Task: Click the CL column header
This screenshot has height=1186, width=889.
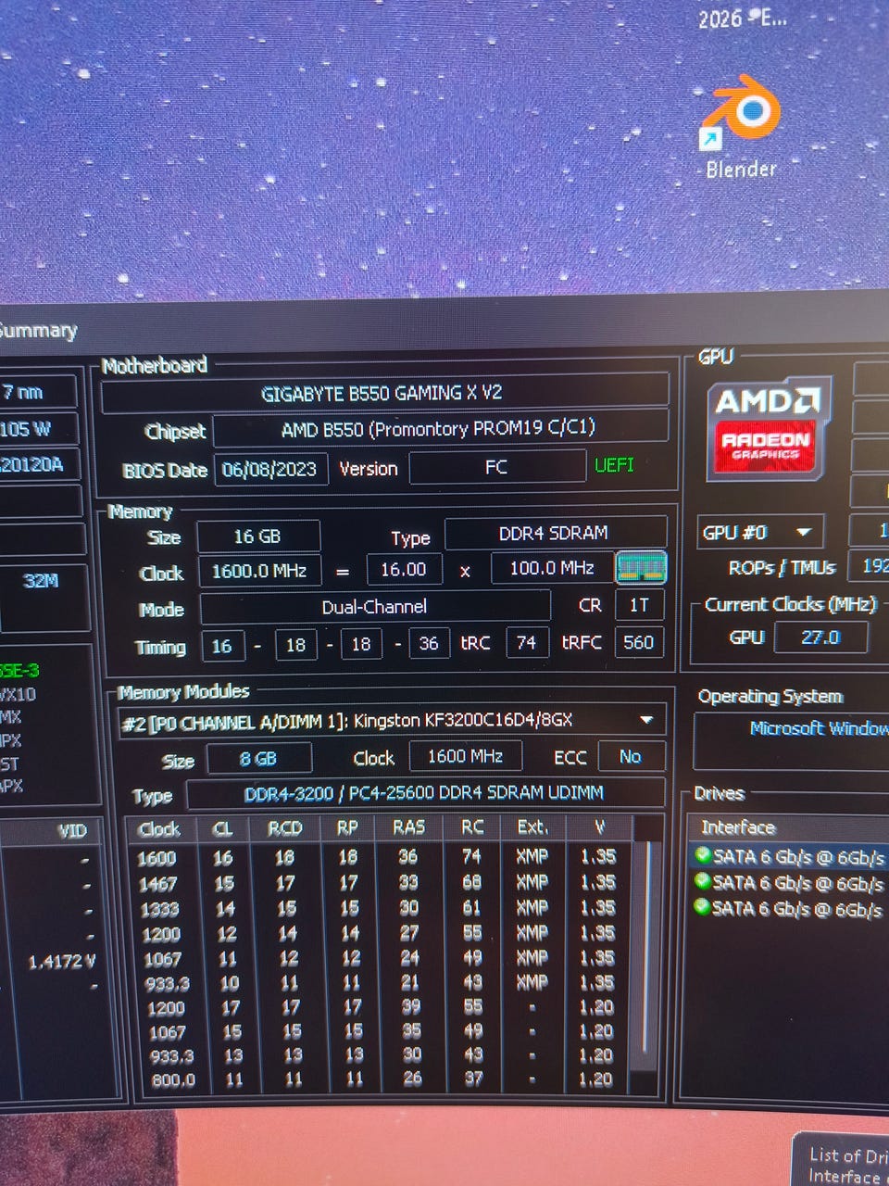Action: click(223, 829)
